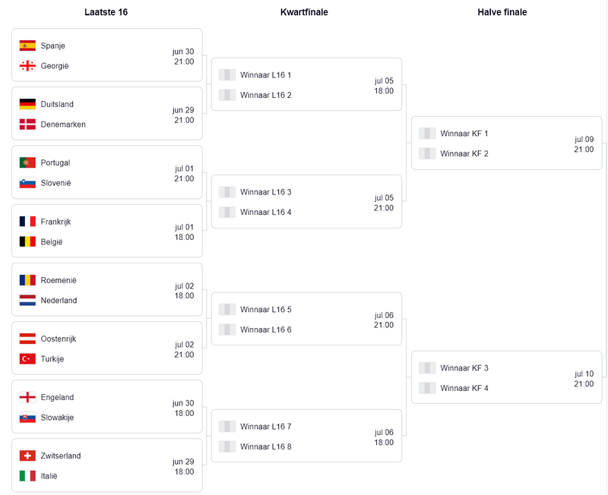Click the placeholder flag beside Winnaar L16 7
608x495 pixels.
pos(227,427)
